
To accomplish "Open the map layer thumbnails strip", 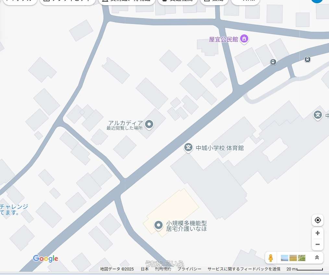I will [x=293, y=258].
